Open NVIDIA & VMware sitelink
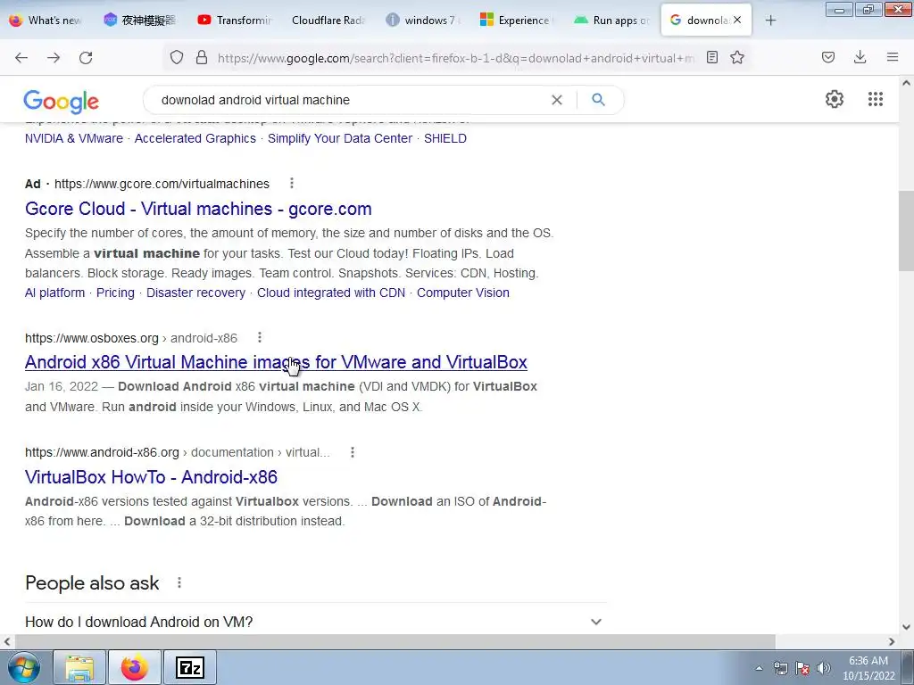Screen dimensions: 914x685 coord(74,138)
